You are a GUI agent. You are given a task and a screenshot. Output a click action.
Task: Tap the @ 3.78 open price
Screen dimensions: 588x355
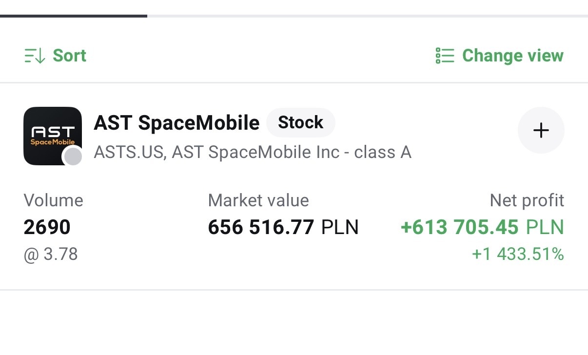point(51,254)
